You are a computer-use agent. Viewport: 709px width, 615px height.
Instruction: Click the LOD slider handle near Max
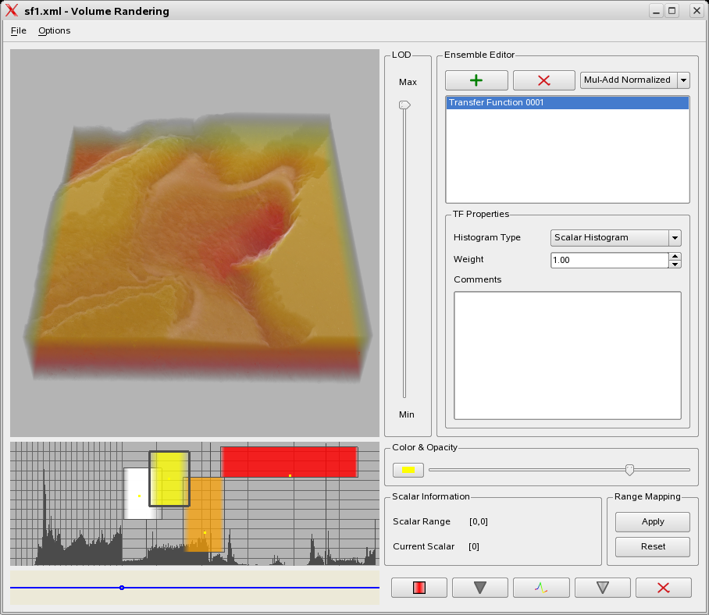[404, 105]
